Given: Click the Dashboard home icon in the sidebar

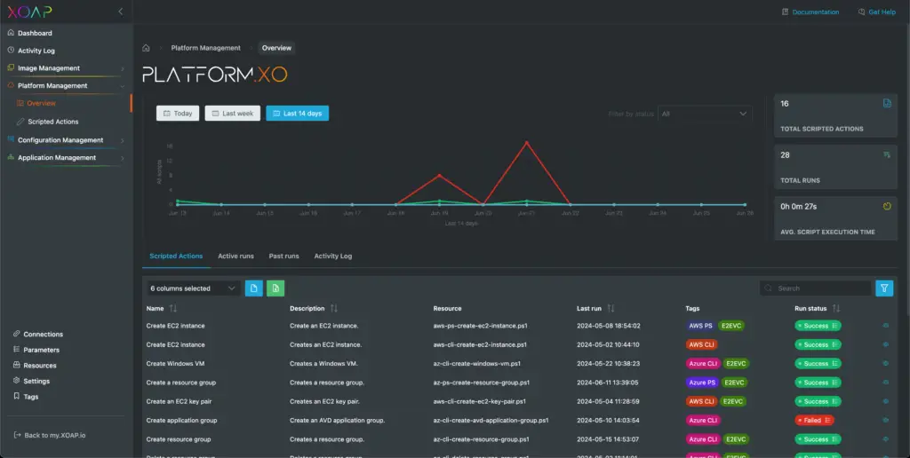Looking at the screenshot, I should (x=11, y=33).
